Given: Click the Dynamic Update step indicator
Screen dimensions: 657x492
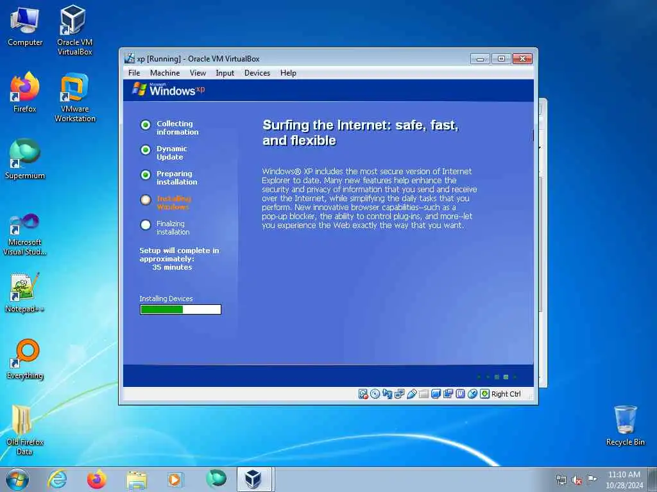Looking at the screenshot, I should point(146,150).
